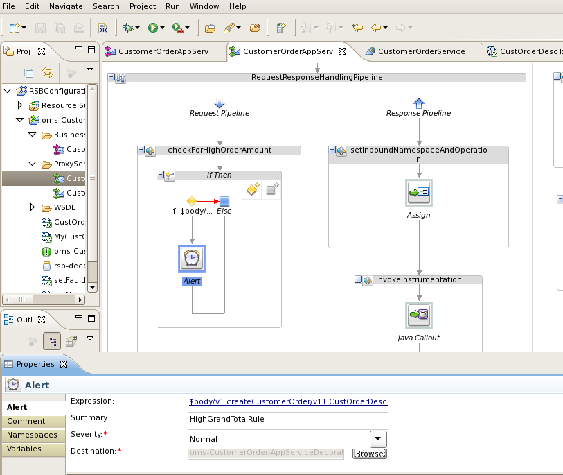The image size is (563, 475).
Task: Select the Assign action icon
Action: [419, 192]
